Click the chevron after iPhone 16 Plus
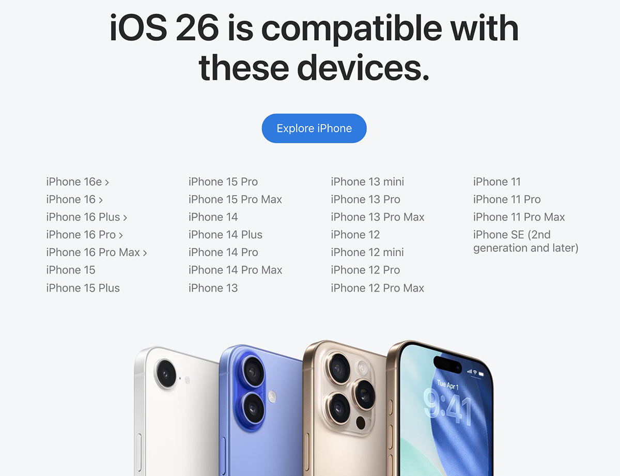This screenshot has width=620, height=476. [x=125, y=217]
